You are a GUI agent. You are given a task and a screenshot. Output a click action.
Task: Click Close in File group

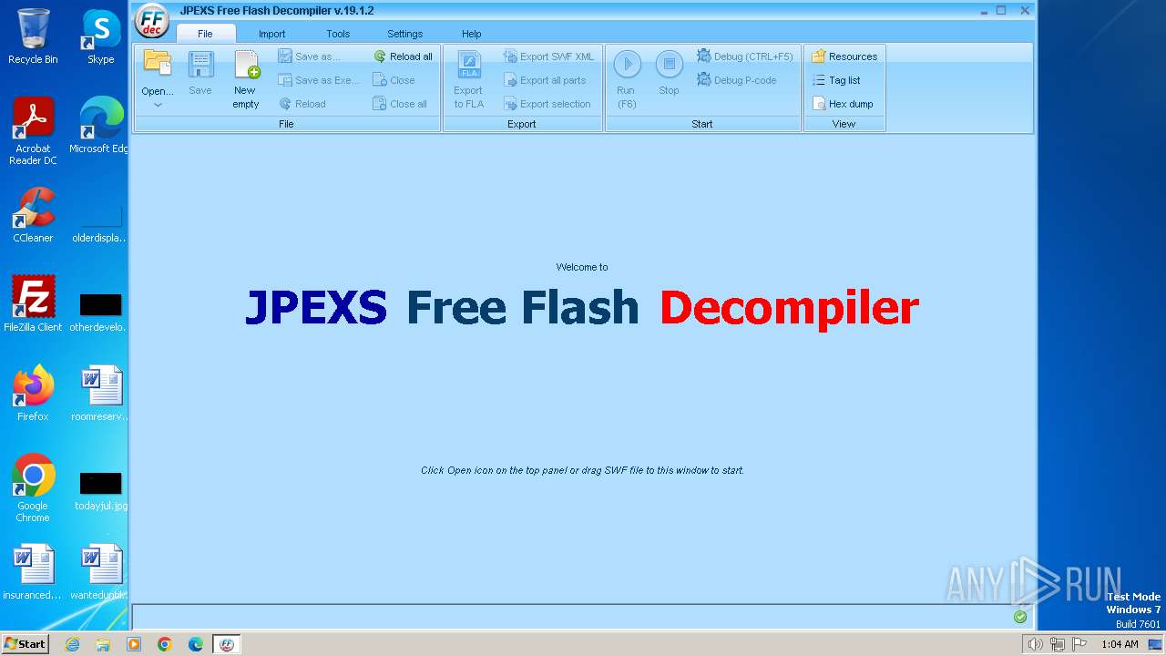tap(394, 80)
